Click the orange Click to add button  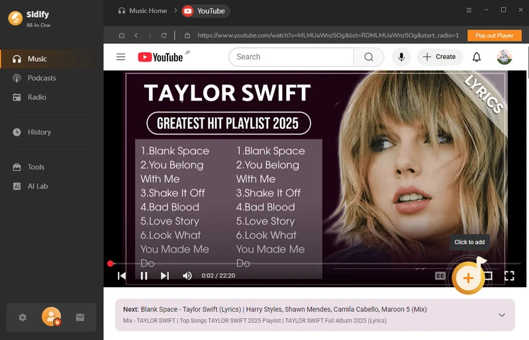pyautogui.click(x=468, y=278)
